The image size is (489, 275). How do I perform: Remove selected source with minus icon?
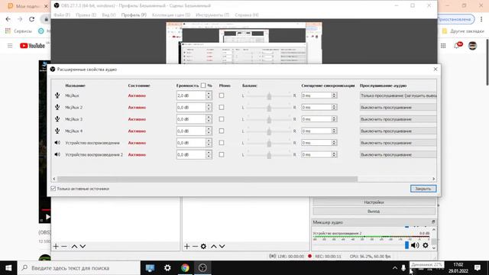point(196,246)
